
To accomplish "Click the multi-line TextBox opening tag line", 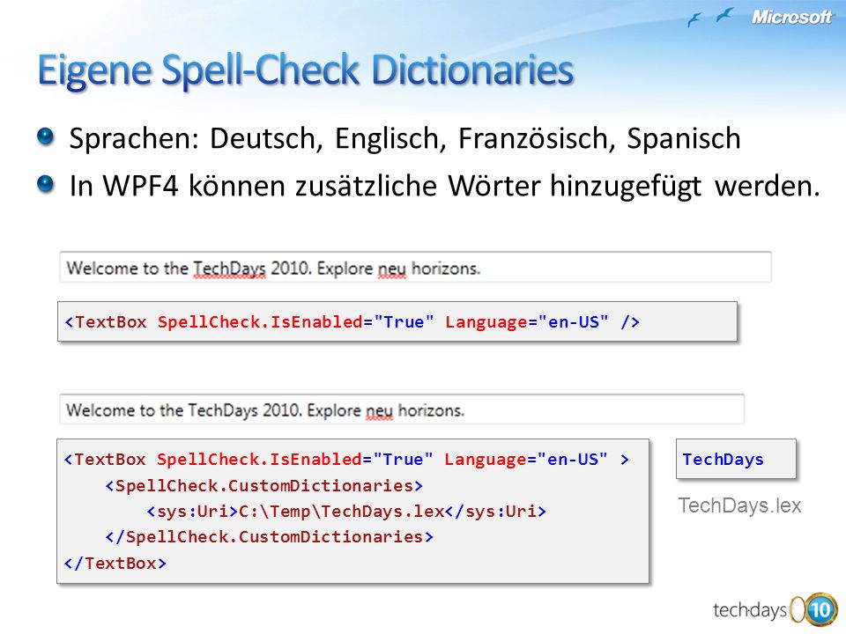I will 346,460.
